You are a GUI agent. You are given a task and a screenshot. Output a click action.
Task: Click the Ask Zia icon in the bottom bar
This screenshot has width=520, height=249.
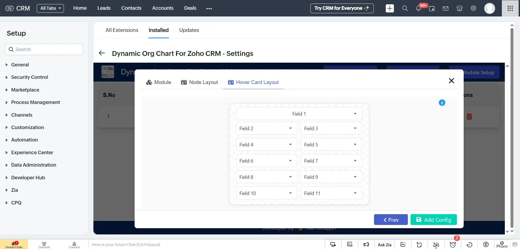point(385,244)
